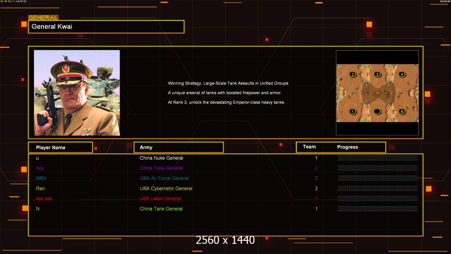Select player noy in the list

(x=40, y=168)
